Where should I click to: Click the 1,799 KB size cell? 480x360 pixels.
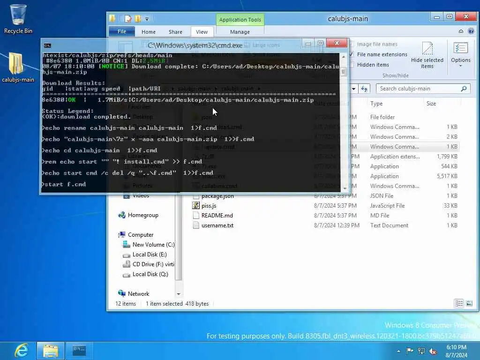[447, 157]
